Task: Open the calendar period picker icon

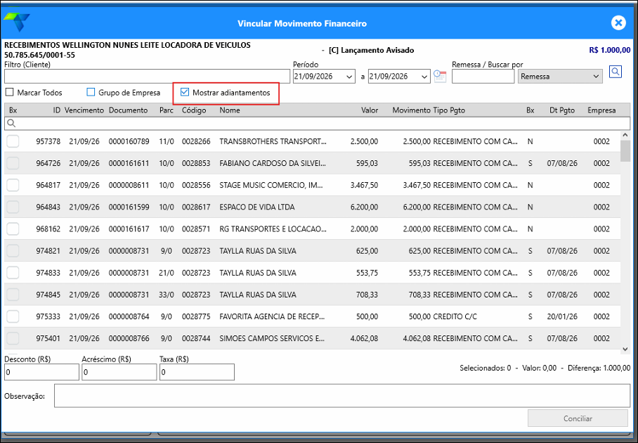Action: (x=439, y=76)
